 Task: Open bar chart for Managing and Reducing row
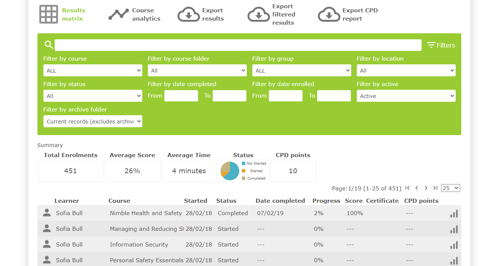point(454,229)
